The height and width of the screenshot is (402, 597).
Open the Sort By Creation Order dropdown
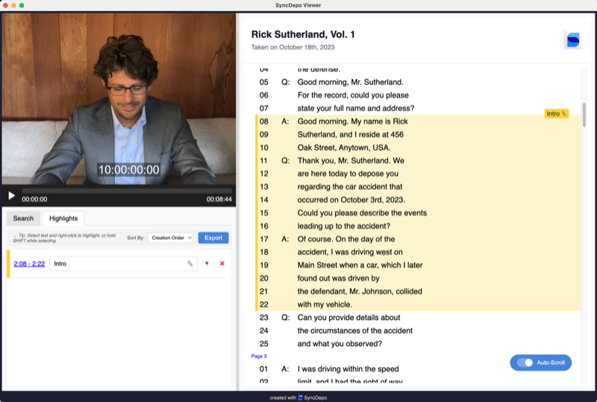coord(170,238)
